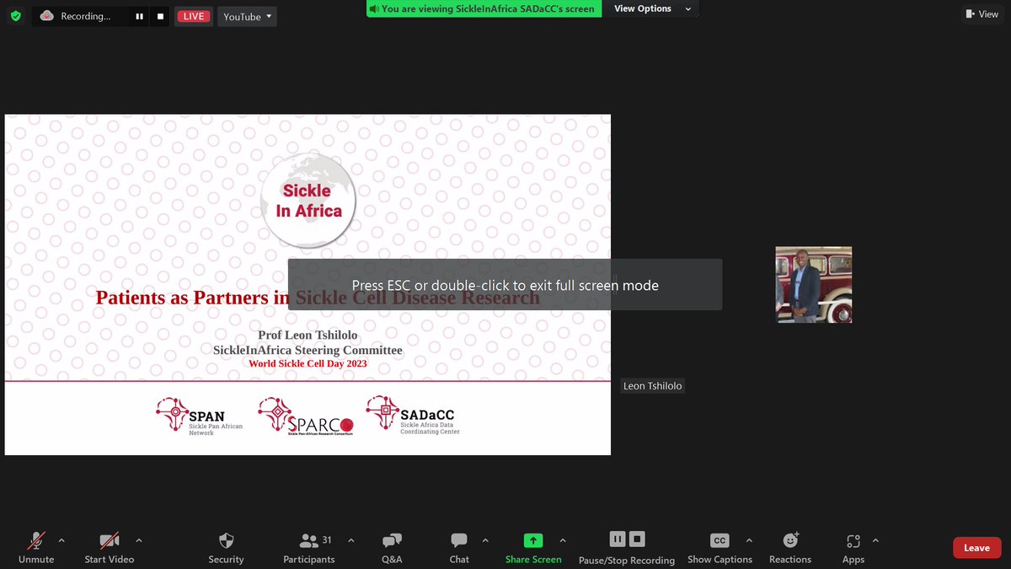
Task: Click the Unmute microphone icon
Action: pyautogui.click(x=36, y=540)
